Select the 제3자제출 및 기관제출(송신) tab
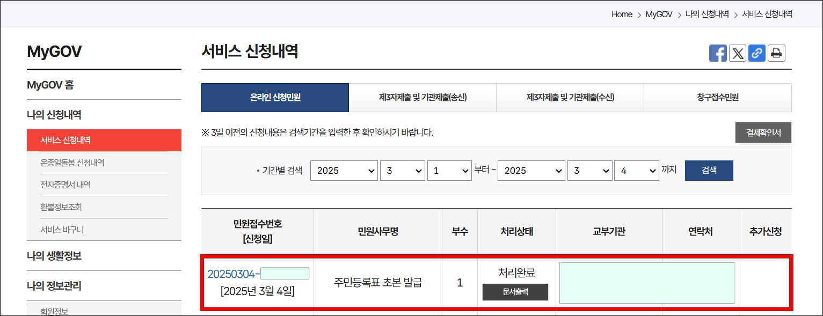Viewport: 823px width, 316px height. pos(423,97)
